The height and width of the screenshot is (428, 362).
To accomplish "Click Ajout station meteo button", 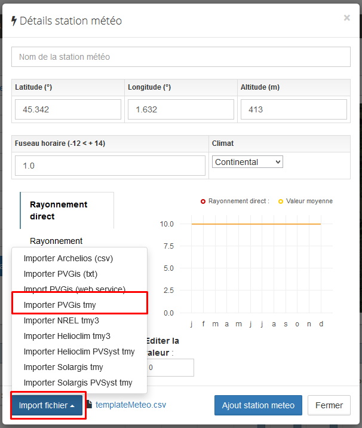I will [x=258, y=405].
